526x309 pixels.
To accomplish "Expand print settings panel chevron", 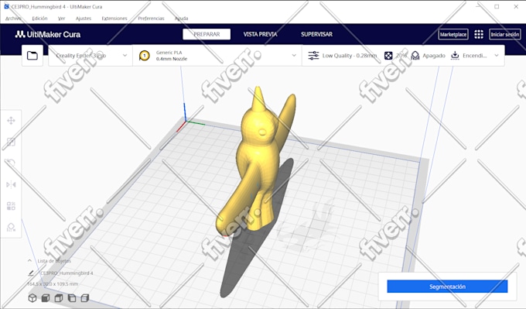I will 497,56.
